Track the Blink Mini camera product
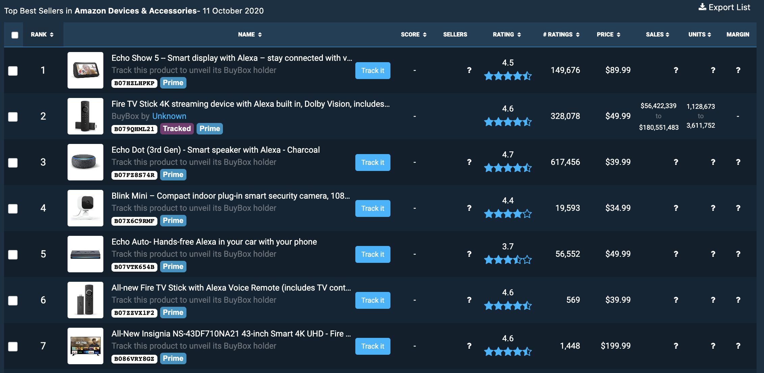 [x=373, y=208]
